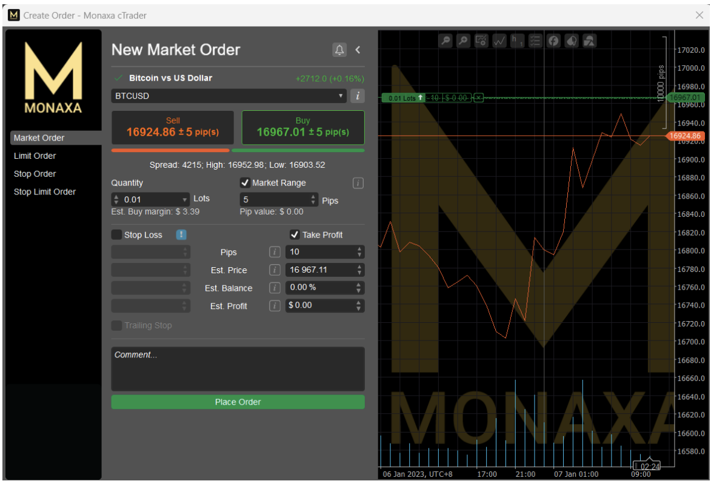Click the green 16967.01 price tag on axis
Viewport: 714px width, 481px height.
pyautogui.click(x=685, y=98)
